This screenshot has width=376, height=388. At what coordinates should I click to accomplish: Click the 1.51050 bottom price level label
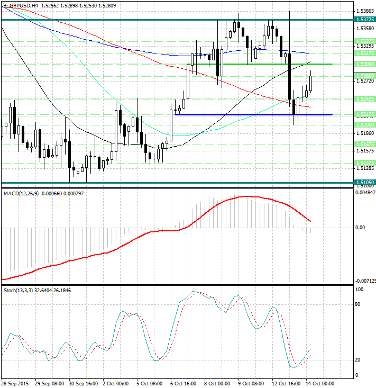(x=365, y=183)
